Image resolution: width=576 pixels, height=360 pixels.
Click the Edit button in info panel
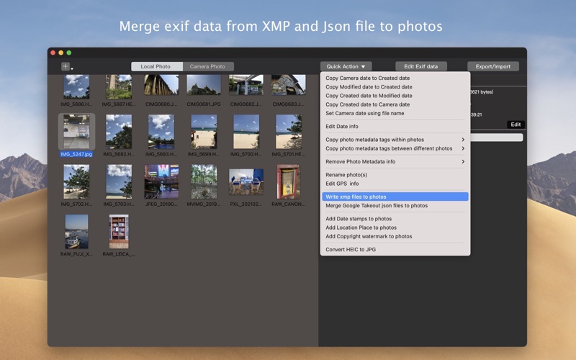click(x=516, y=125)
